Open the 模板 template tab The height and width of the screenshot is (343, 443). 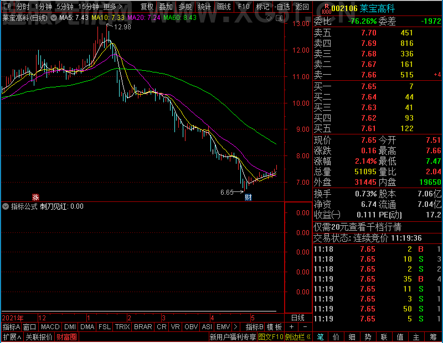pyautogui.click(x=274, y=327)
